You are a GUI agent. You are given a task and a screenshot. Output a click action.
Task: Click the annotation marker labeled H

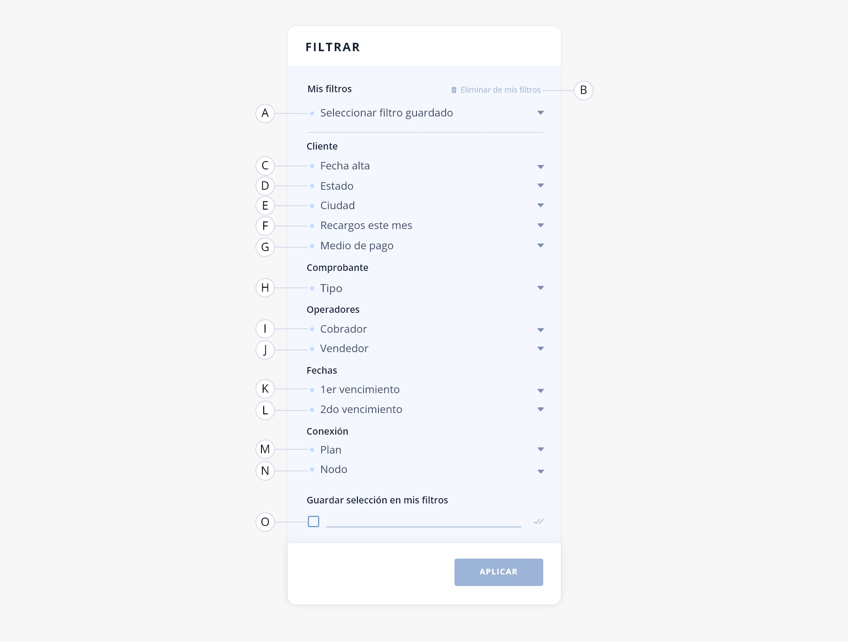coord(265,288)
